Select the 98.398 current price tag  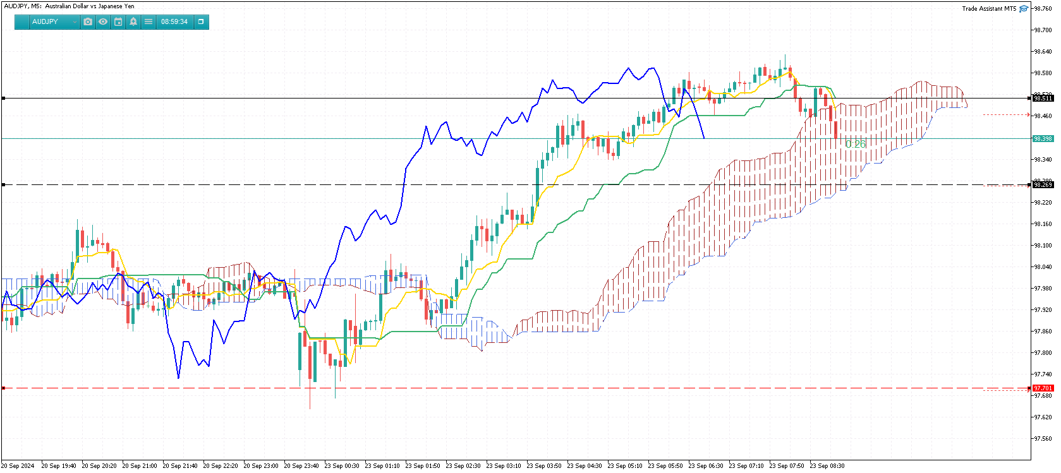(x=1043, y=139)
